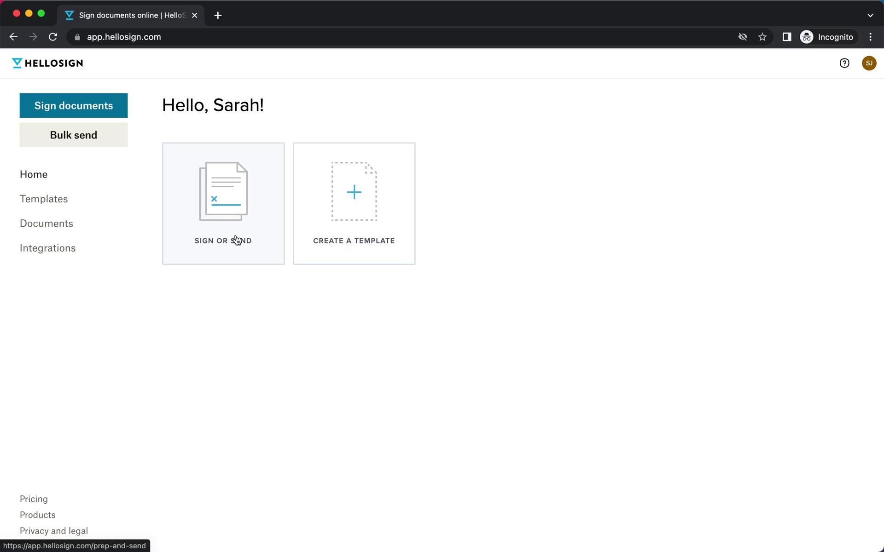Click the Sign documents button

tap(74, 105)
